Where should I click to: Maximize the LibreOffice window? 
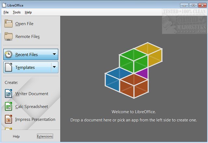point(193,6)
